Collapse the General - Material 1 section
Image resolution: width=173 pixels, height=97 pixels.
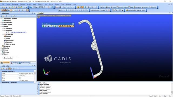[1, 71]
